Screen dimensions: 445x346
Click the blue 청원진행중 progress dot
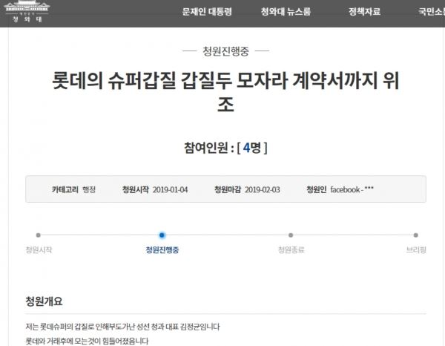click(x=162, y=235)
